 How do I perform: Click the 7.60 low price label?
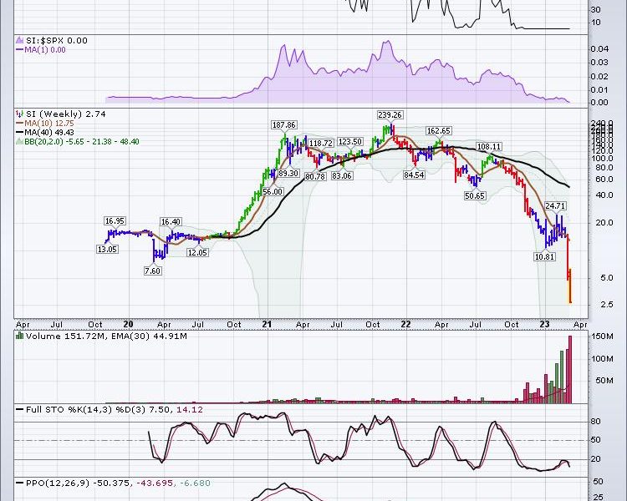(x=152, y=271)
